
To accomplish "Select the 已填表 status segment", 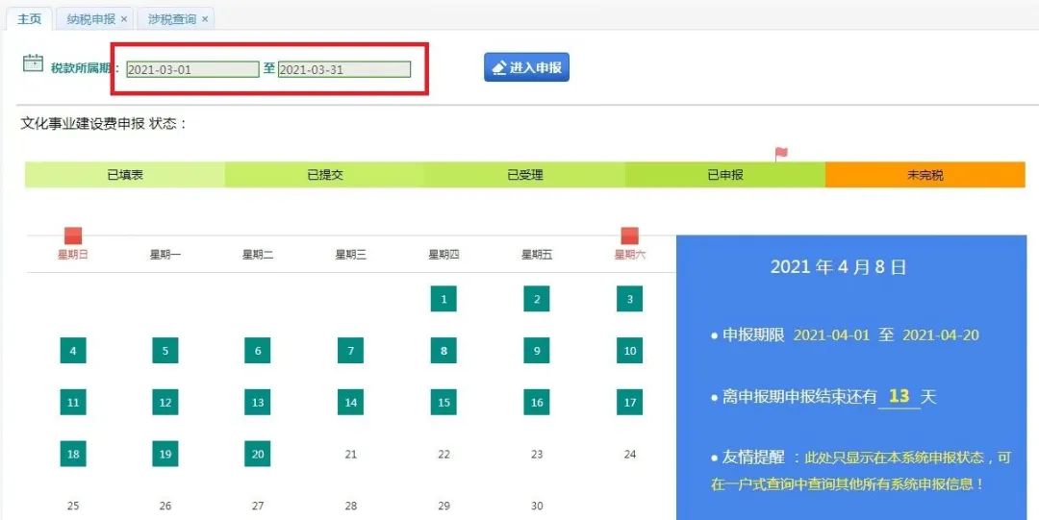I will pyautogui.click(x=125, y=175).
